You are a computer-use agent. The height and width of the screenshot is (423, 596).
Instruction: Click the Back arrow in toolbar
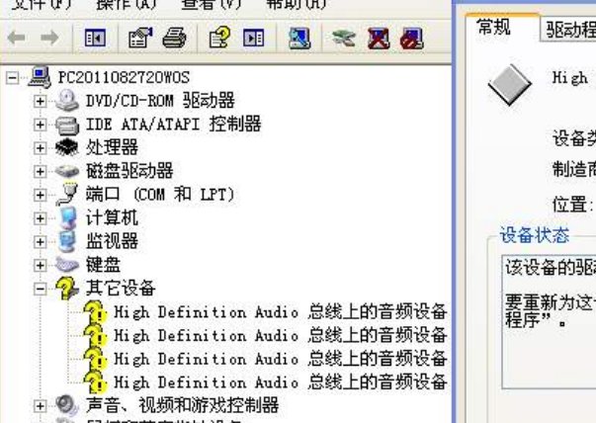(x=18, y=39)
